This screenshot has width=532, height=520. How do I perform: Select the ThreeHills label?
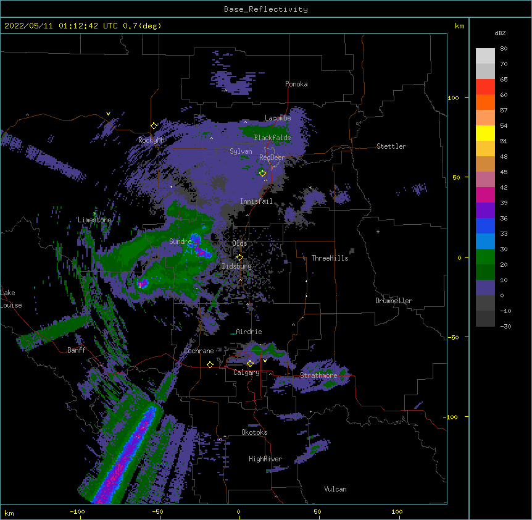[330, 258]
